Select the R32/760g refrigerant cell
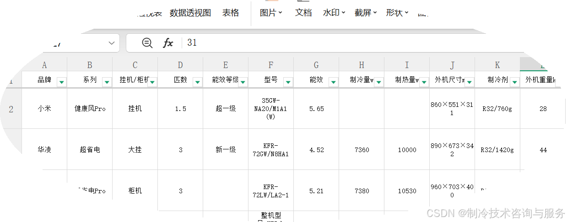This screenshot has width=567, height=222. (x=497, y=109)
